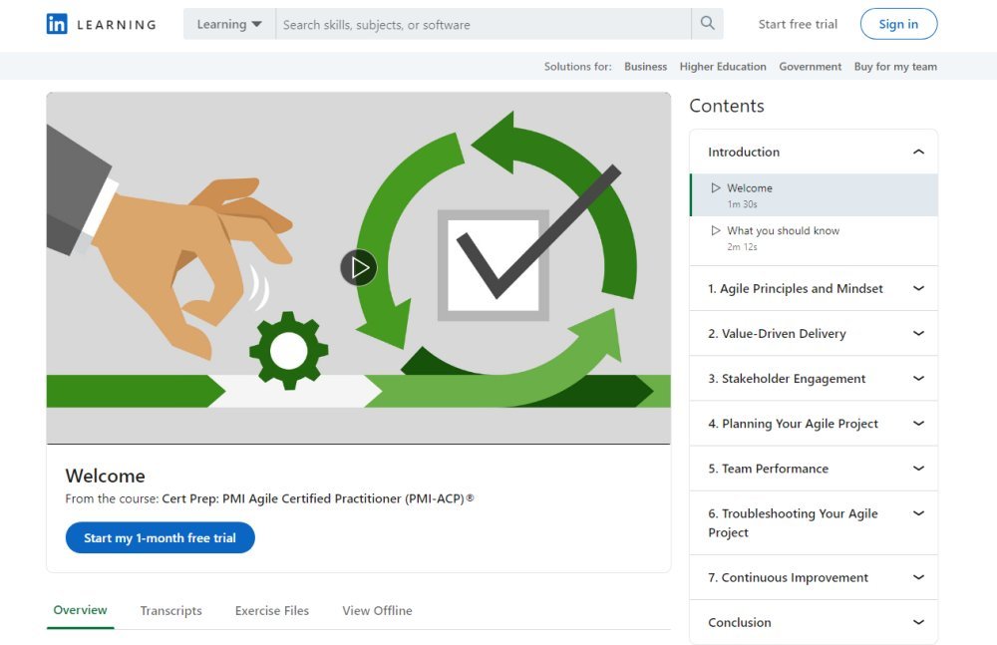
Task: Collapse the Introduction section
Action: click(814, 152)
